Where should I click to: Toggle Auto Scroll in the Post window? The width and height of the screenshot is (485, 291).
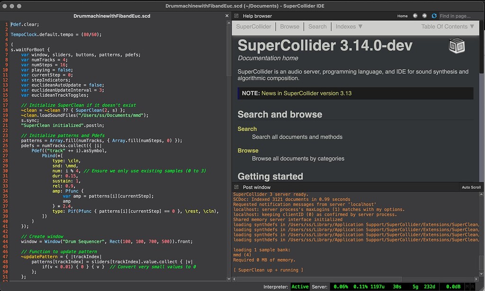click(471, 187)
